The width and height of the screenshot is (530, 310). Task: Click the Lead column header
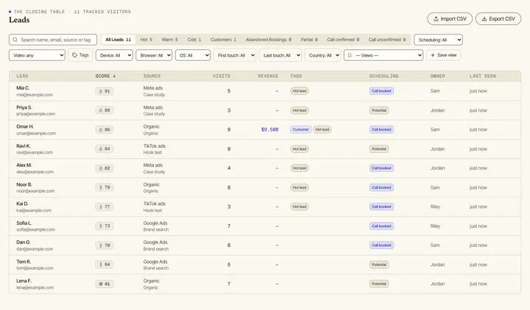click(22, 76)
